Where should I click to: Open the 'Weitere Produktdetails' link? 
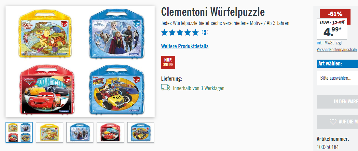[x=185, y=46]
